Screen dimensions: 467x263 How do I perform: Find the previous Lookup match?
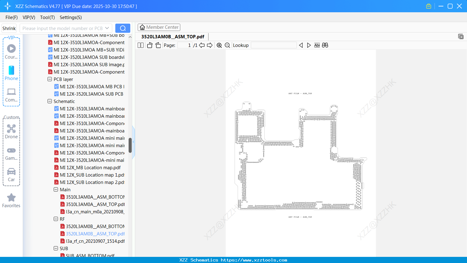point(301,45)
